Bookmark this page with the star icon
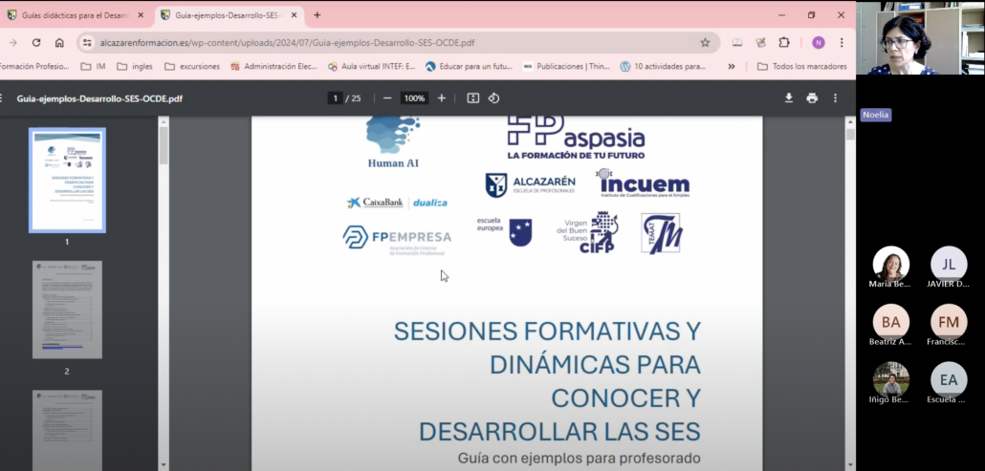This screenshot has width=985, height=471. tap(705, 43)
